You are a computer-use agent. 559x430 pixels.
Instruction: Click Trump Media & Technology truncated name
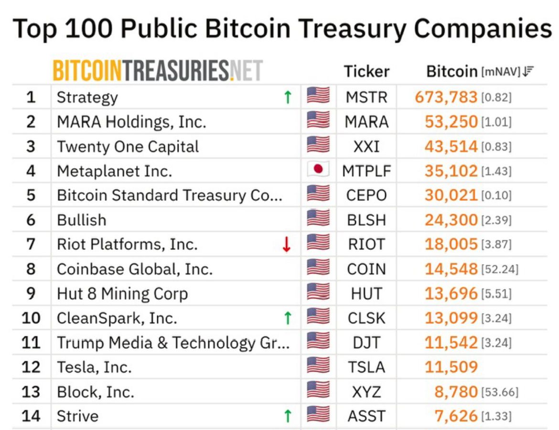coord(173,343)
